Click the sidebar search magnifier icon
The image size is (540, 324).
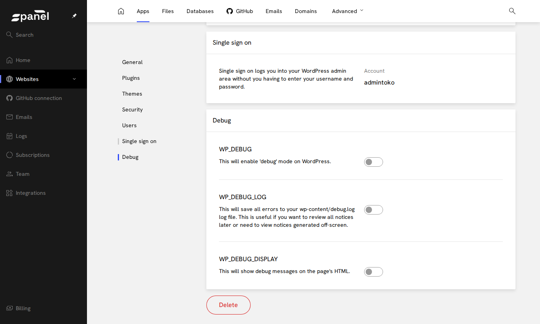(x=9, y=35)
